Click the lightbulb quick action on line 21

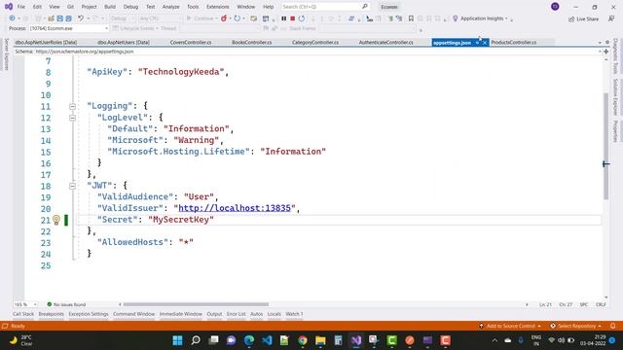click(56, 220)
